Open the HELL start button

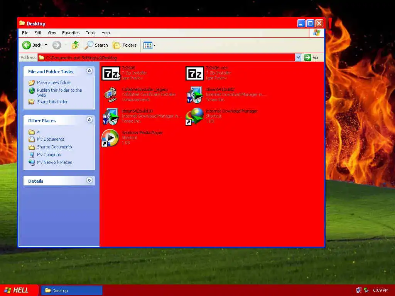(19, 290)
